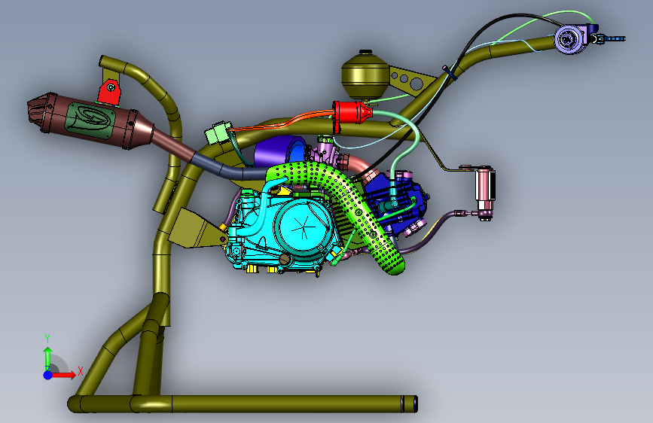The width and height of the screenshot is (653, 423).
Task: Select the olive gusset plate left of the engine
Action: coord(196,229)
